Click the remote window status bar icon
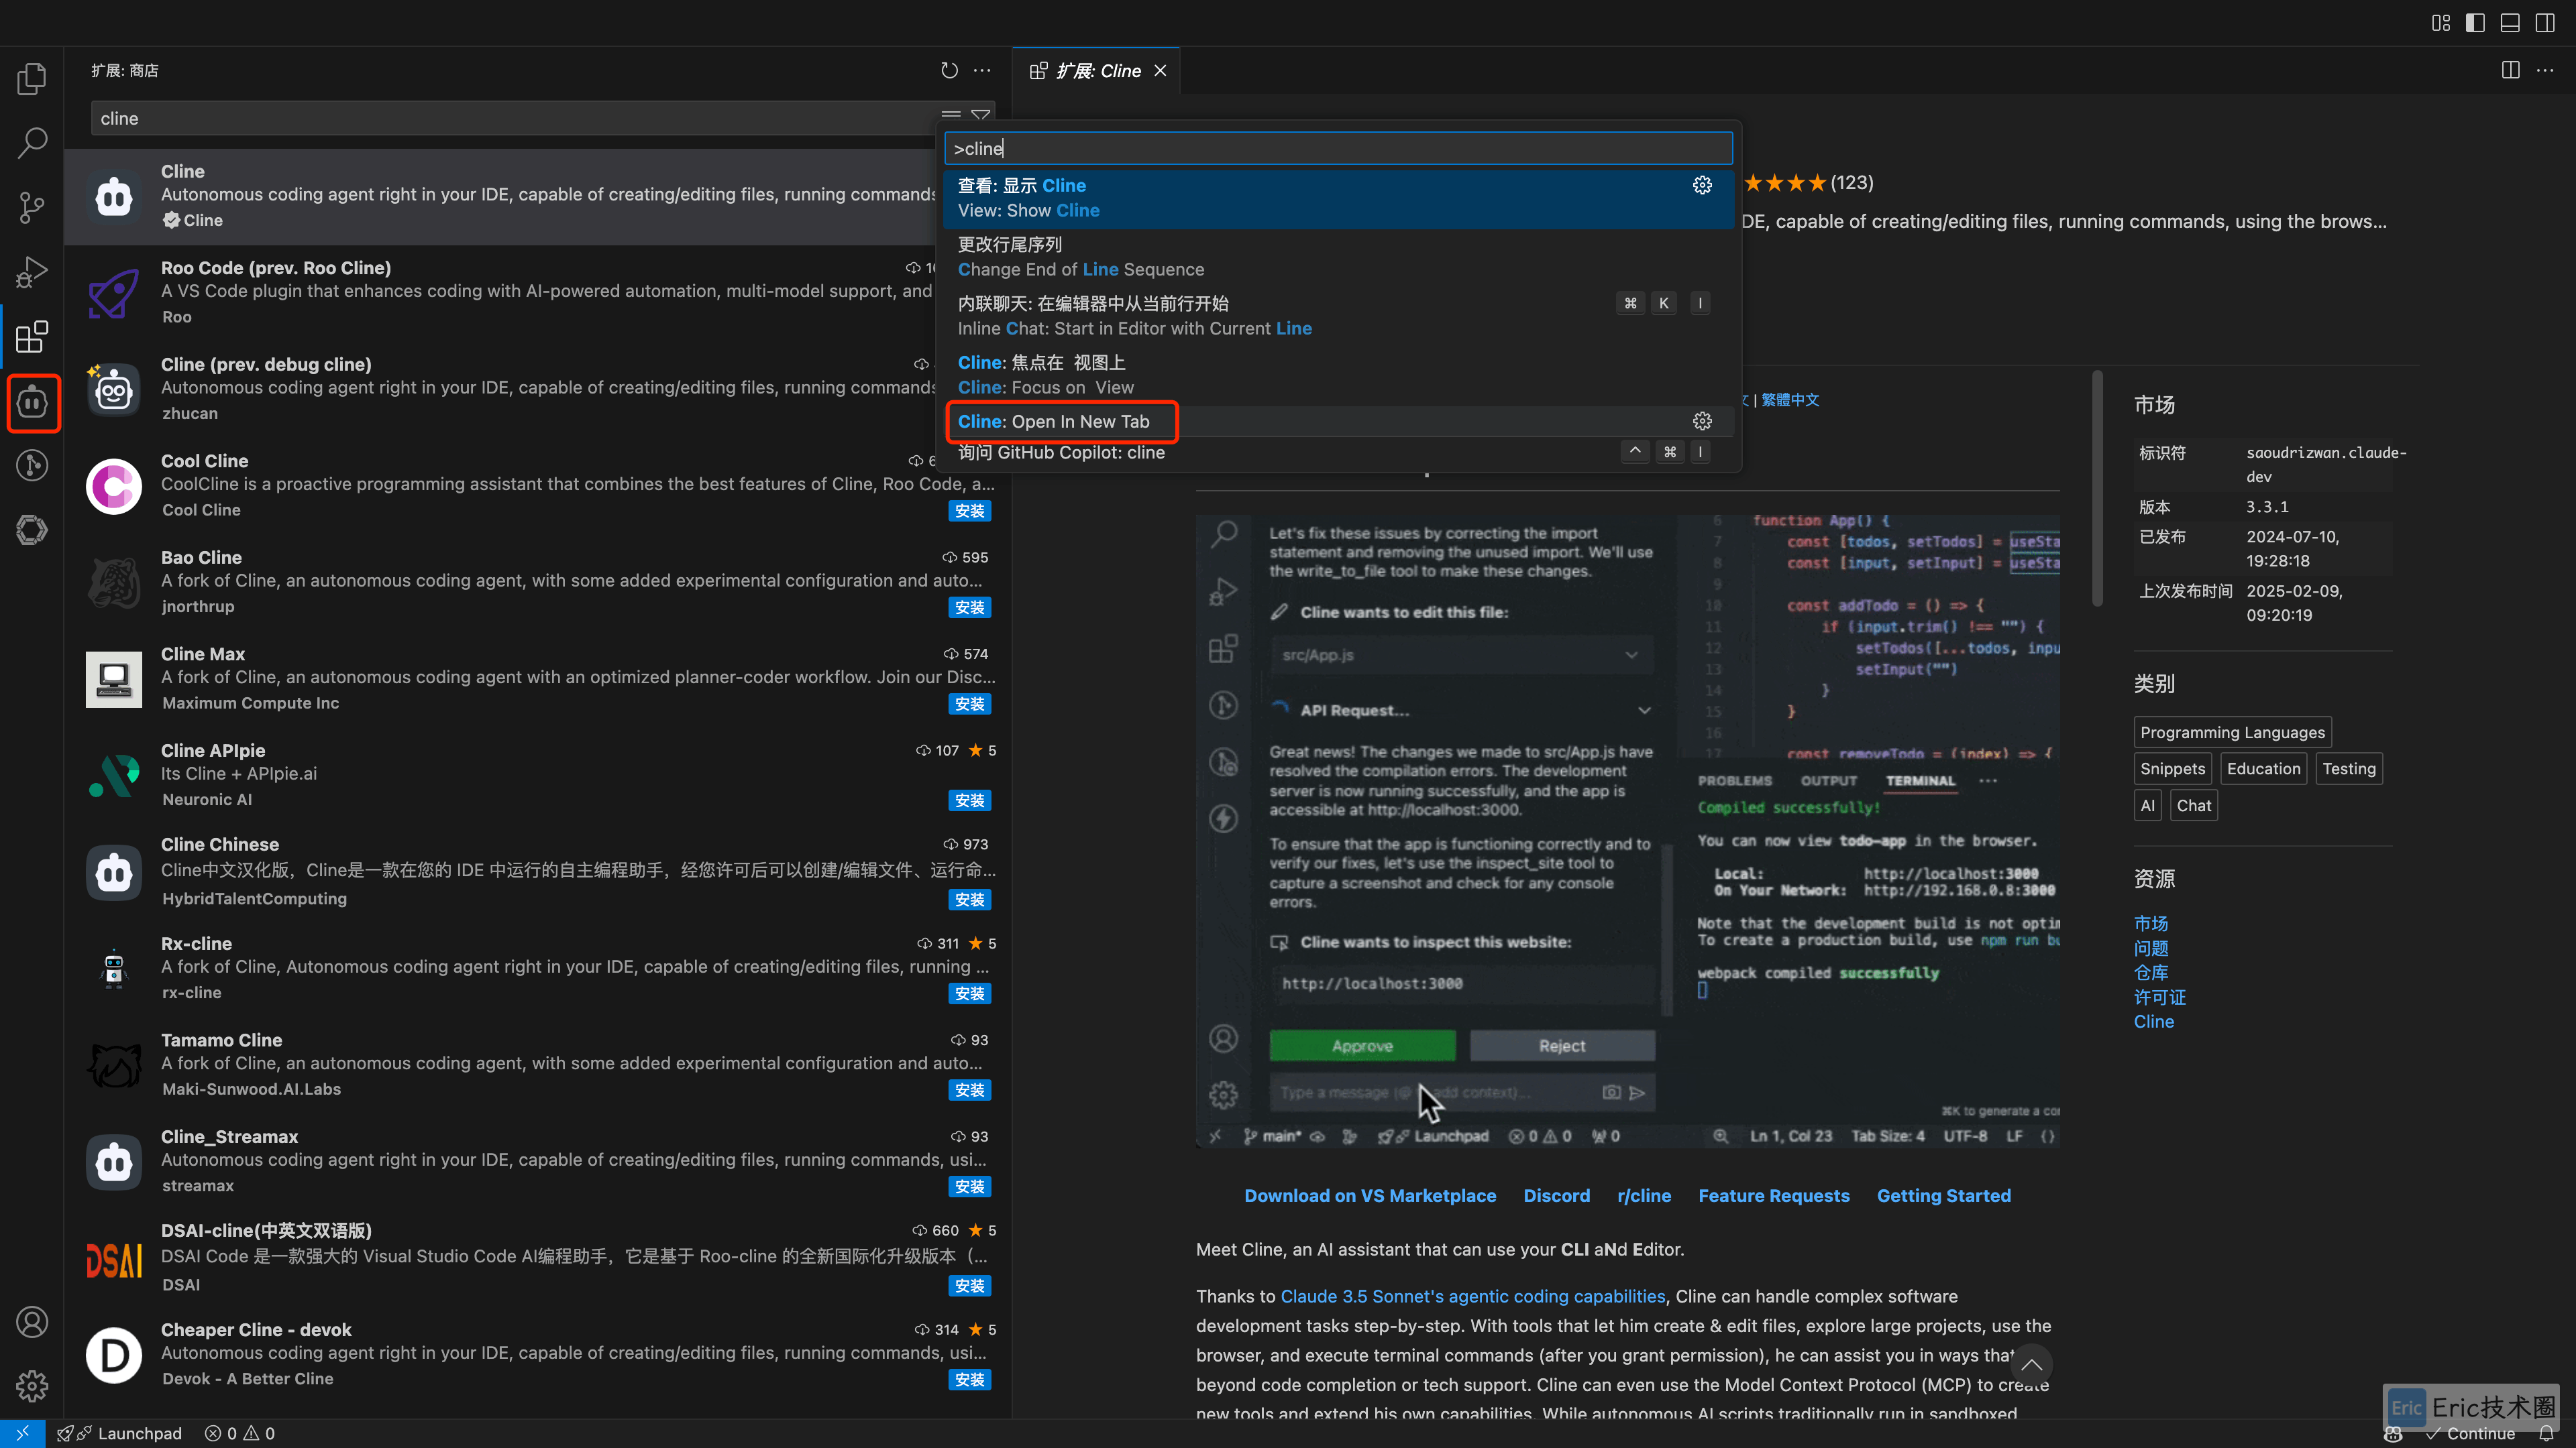Viewport: 2576px width, 1448px height. [x=22, y=1433]
